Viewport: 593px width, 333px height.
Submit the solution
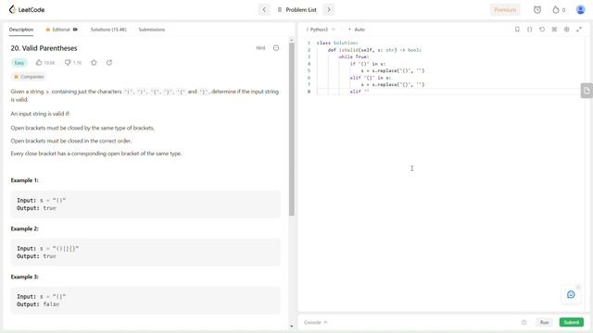click(x=571, y=323)
